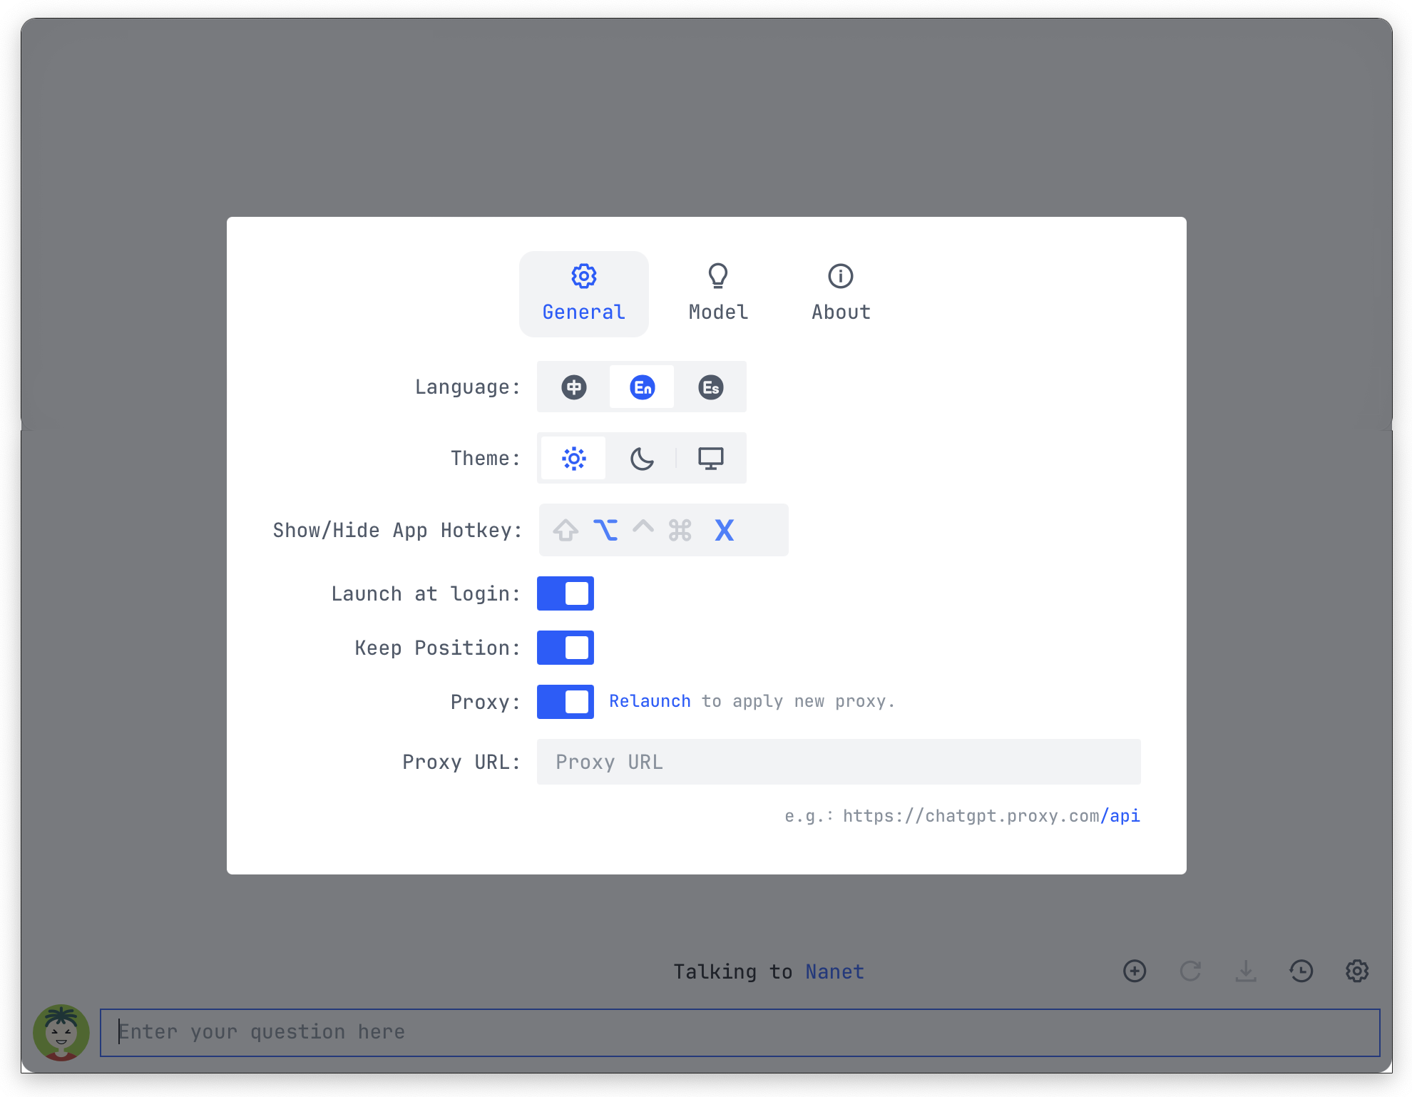Toggle the Option modifier in hotkey
Screen dimensions: 1412x1097
605,530
